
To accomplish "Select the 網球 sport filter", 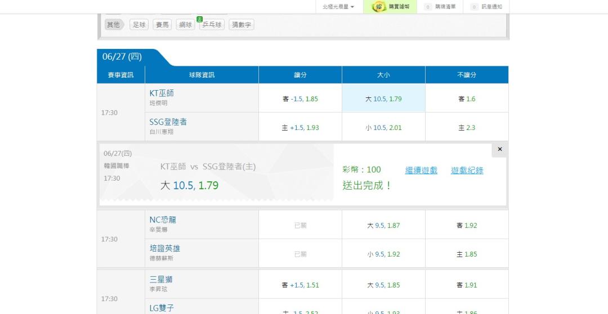I will (185, 24).
